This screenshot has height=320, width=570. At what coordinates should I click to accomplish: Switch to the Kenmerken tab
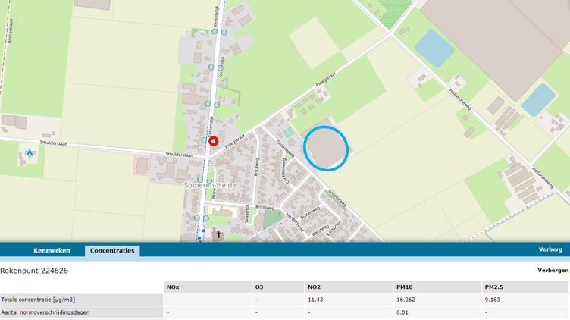click(52, 250)
